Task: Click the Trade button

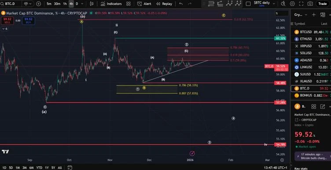Action: (322, 4)
